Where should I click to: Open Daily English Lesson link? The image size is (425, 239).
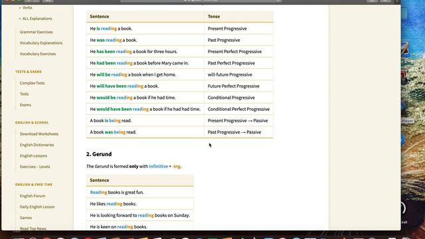[37, 206]
